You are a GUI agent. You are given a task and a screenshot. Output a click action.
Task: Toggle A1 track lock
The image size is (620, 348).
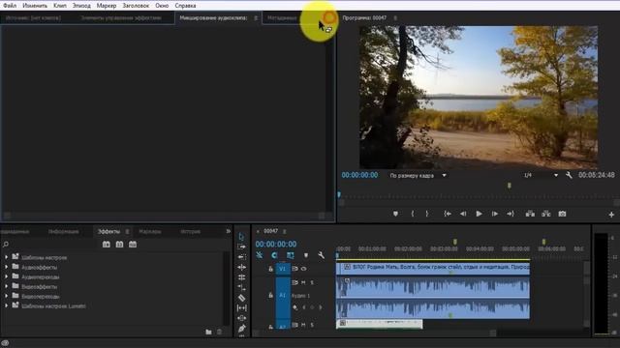pos(271,295)
